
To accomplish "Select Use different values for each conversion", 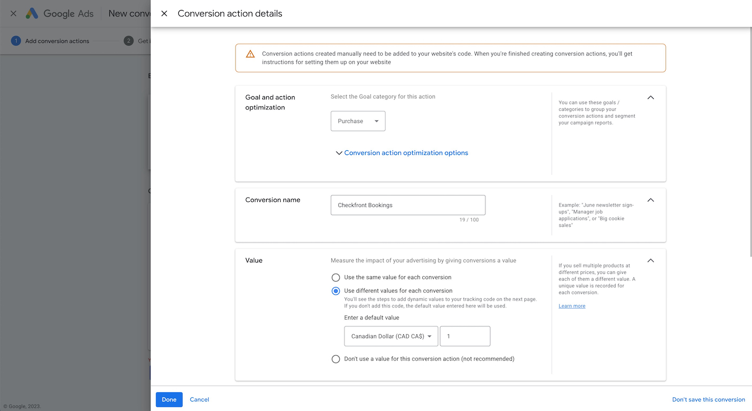I will [336, 291].
